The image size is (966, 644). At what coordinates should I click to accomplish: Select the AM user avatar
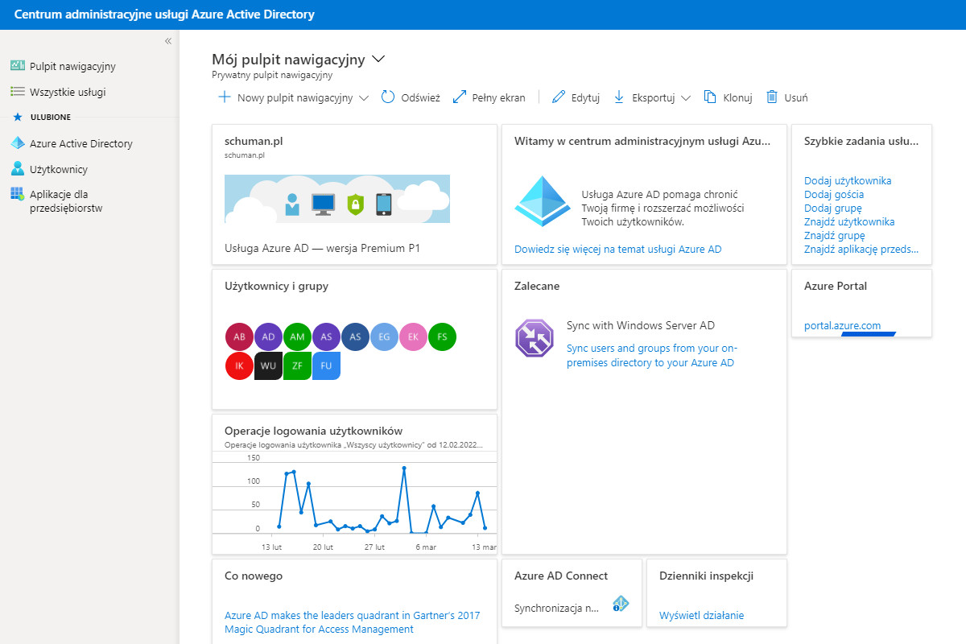pyautogui.click(x=297, y=336)
